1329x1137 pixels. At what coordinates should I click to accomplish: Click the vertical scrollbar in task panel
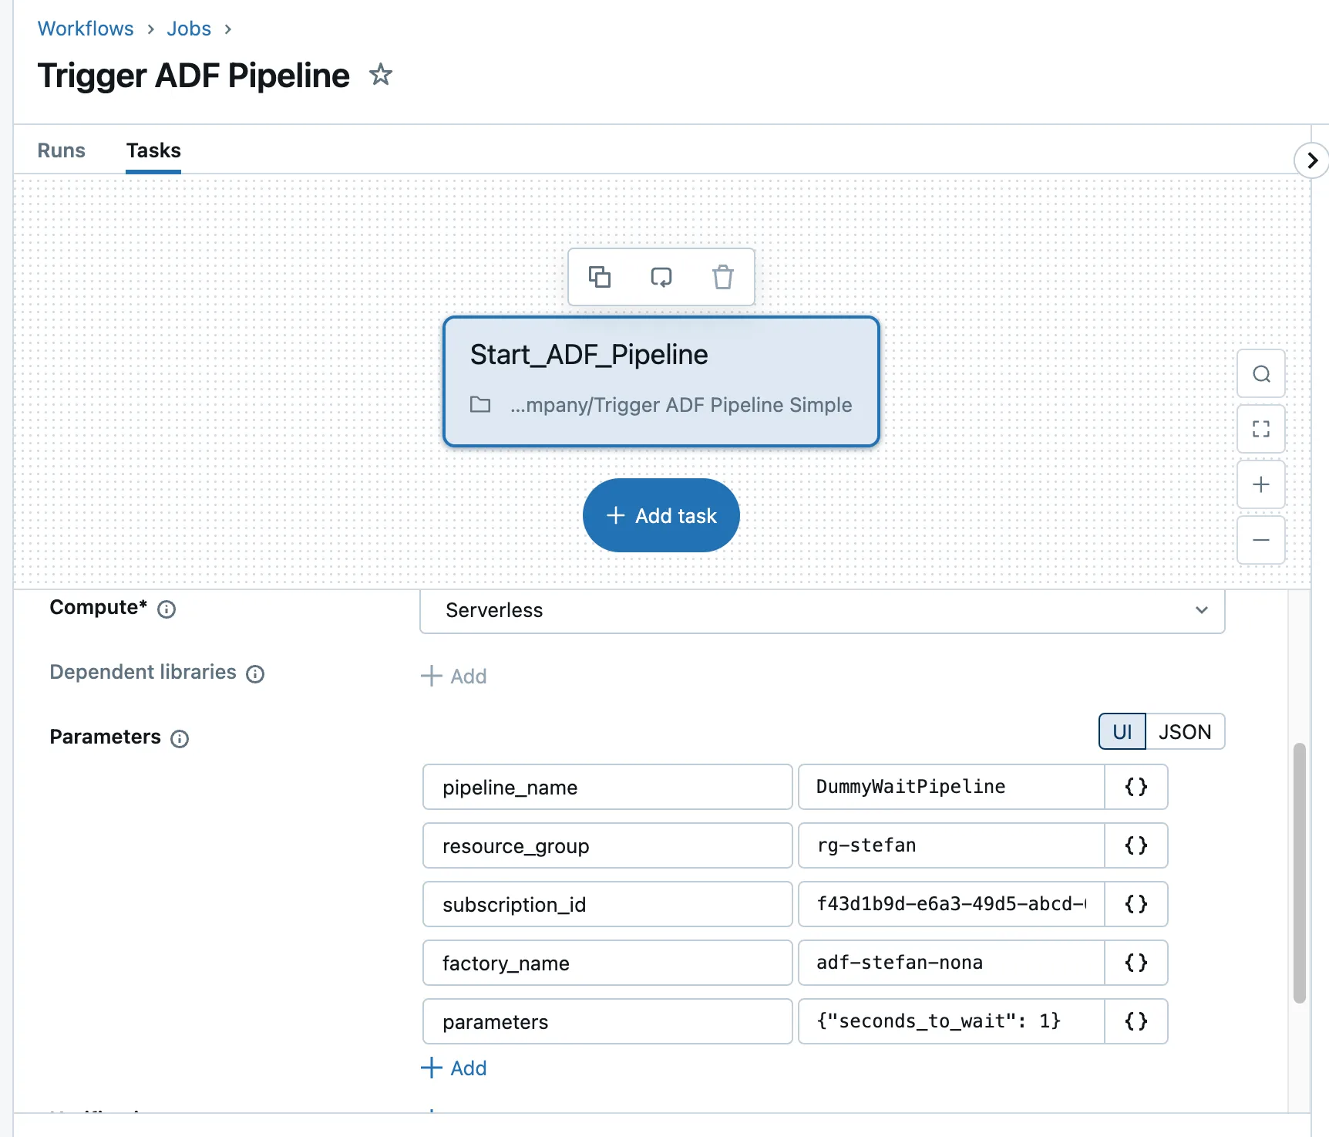pyautogui.click(x=1299, y=872)
